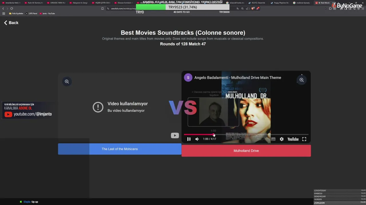This screenshot has height=205, width=366.
Task: Click the TRY9523 (31.74%) donation bar
Action: click(183, 7)
